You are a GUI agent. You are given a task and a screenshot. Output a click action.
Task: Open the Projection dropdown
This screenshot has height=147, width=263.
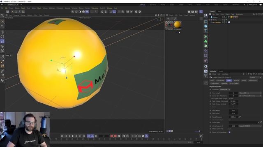225,89
